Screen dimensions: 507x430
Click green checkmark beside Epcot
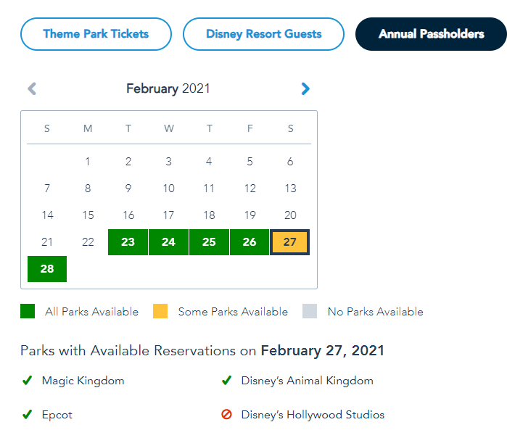point(28,415)
